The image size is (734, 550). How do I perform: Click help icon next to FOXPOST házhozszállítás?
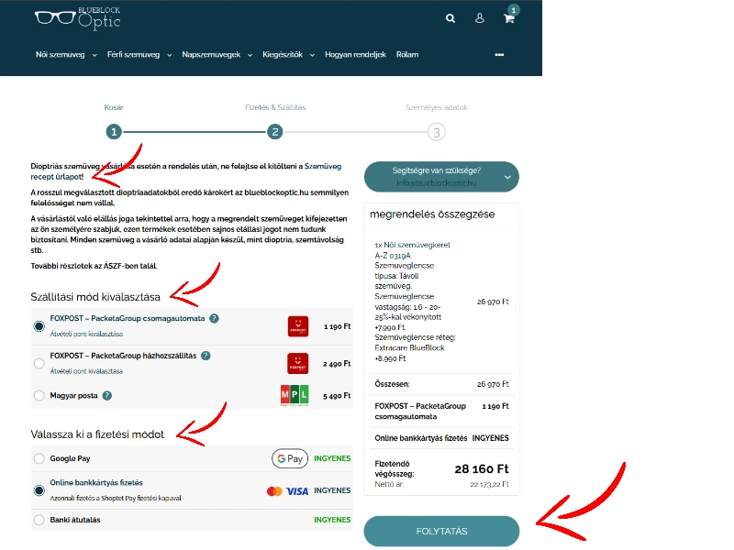pyautogui.click(x=206, y=356)
